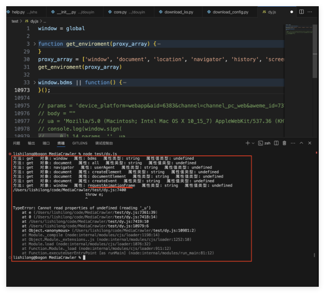Image resolution: width=325 pixels, height=293 pixels.
Task: Click the unsaved dot on dy.js tab
Action: (x=292, y=12)
